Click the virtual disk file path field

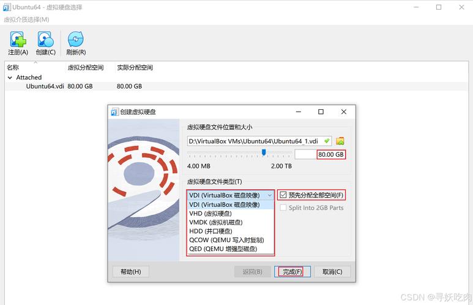[x=259, y=141]
